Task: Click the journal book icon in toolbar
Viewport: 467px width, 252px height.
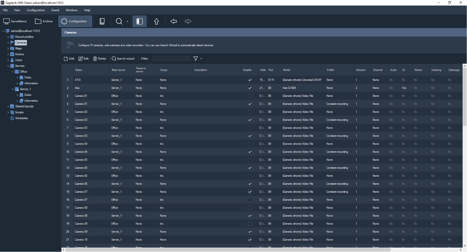Action: pos(102,21)
